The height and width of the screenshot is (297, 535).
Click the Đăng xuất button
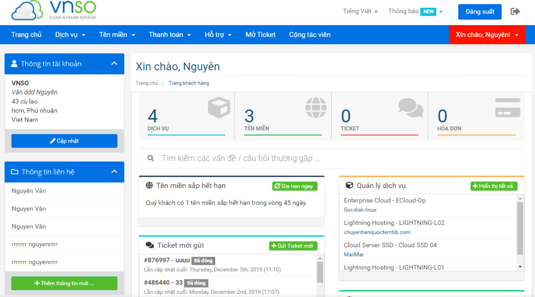(480, 11)
